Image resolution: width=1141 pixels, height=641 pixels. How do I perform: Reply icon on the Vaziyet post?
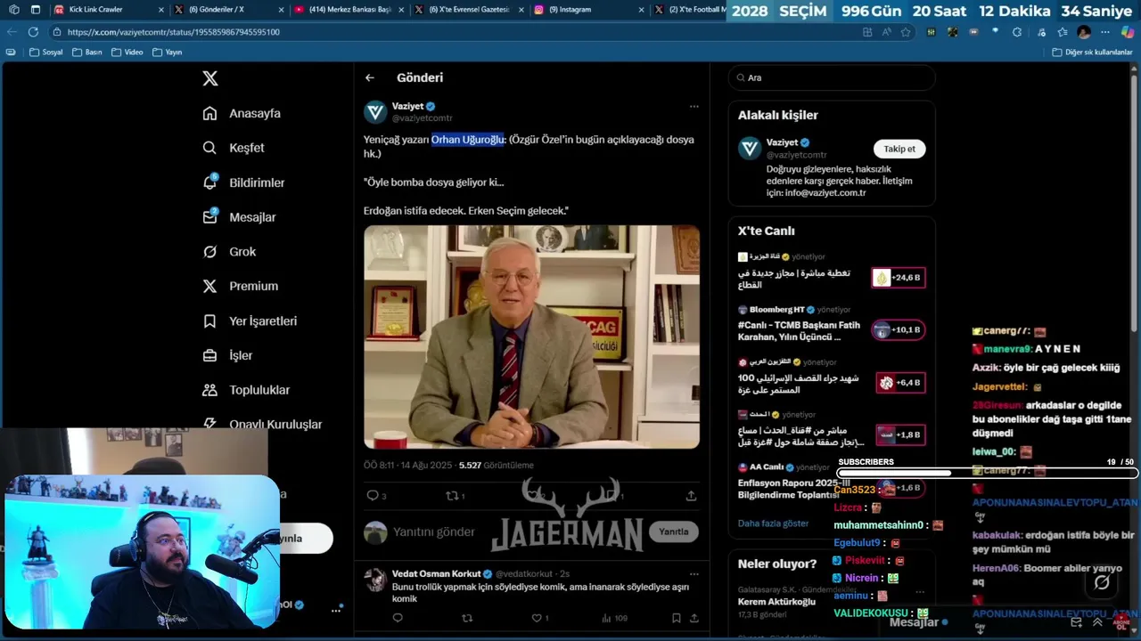[373, 495]
